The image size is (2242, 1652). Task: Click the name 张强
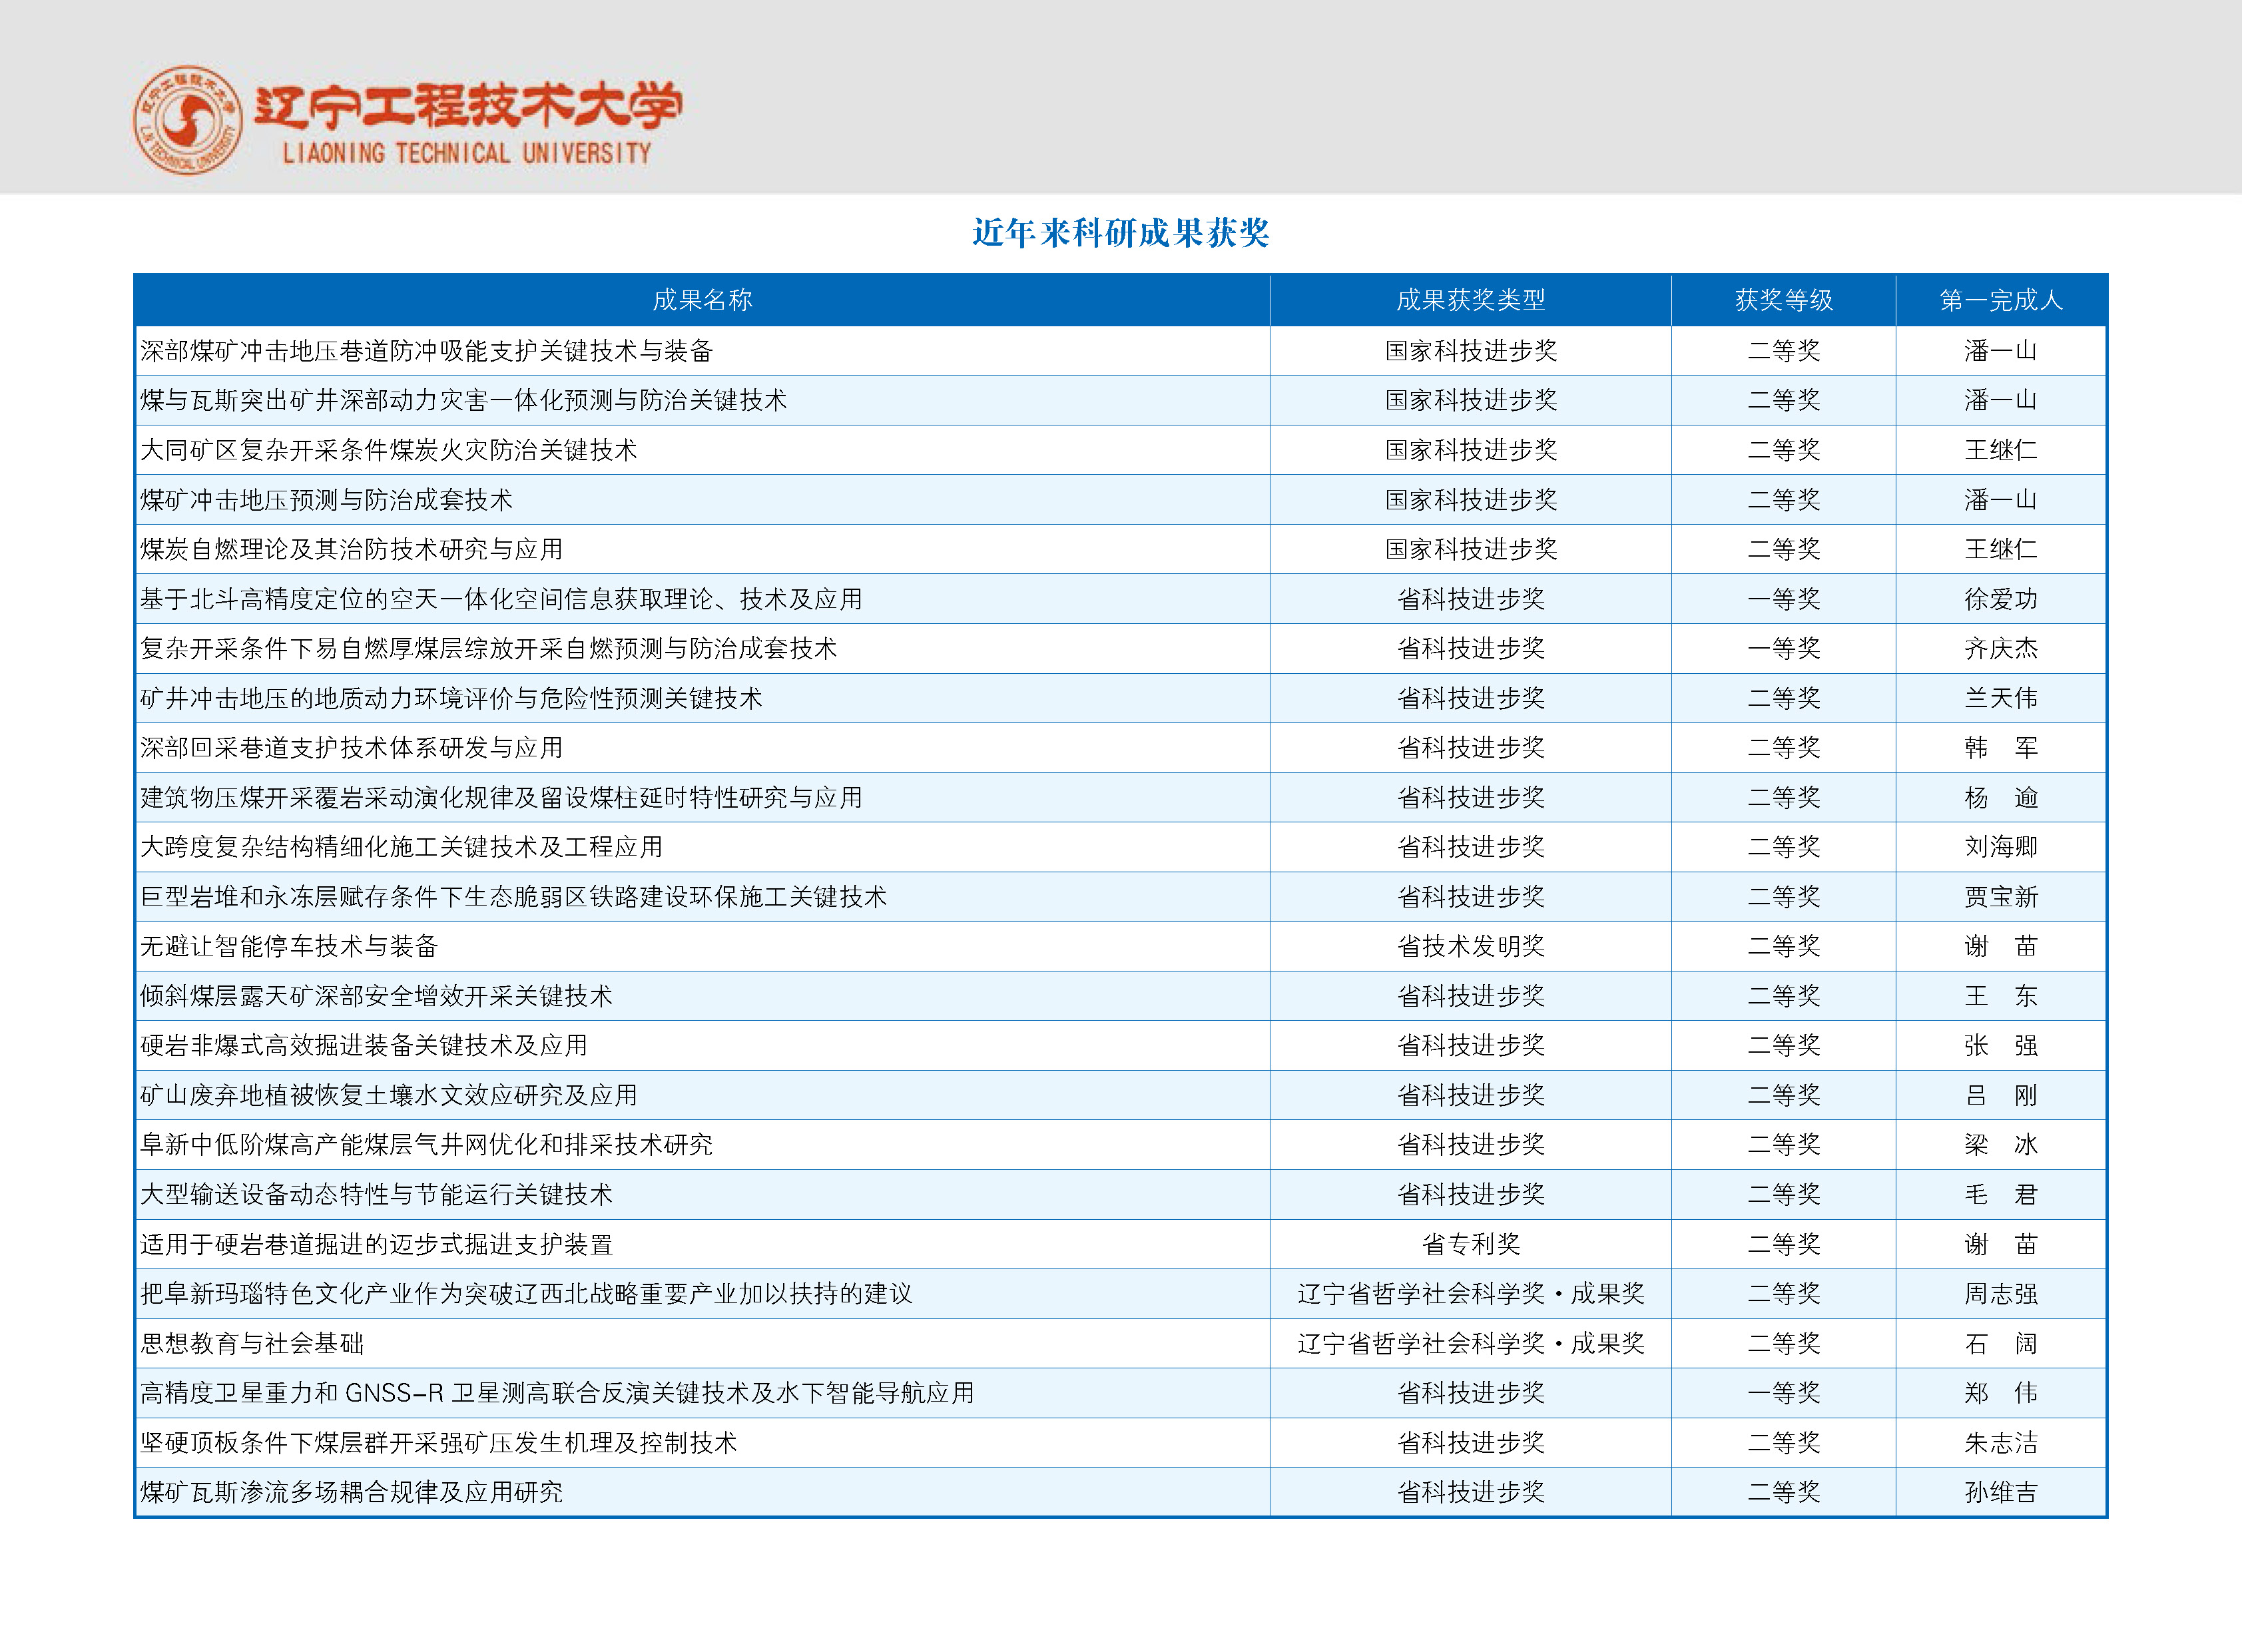pos(2001,1046)
